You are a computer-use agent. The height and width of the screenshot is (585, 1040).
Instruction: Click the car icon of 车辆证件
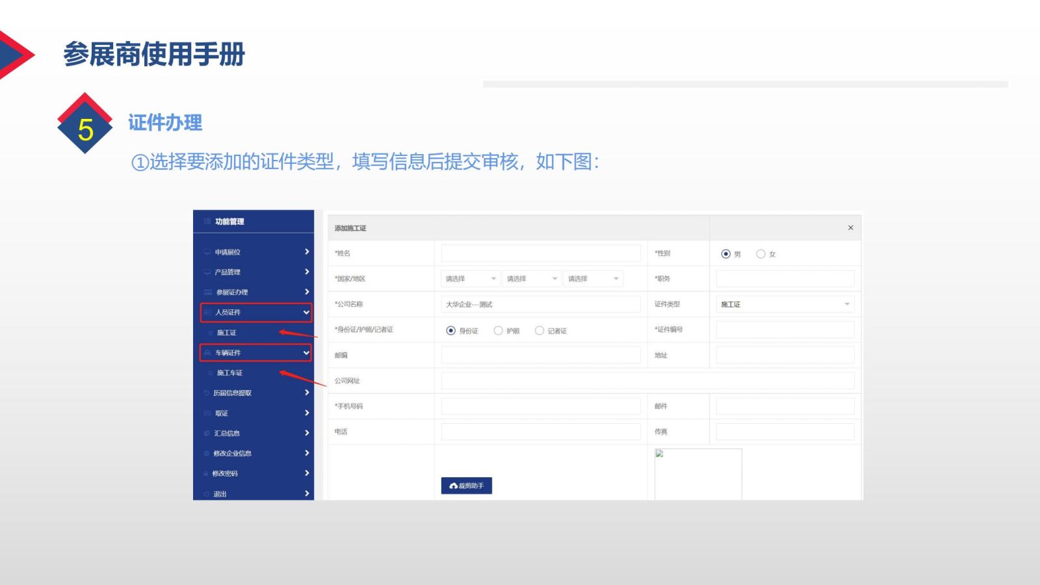point(207,353)
